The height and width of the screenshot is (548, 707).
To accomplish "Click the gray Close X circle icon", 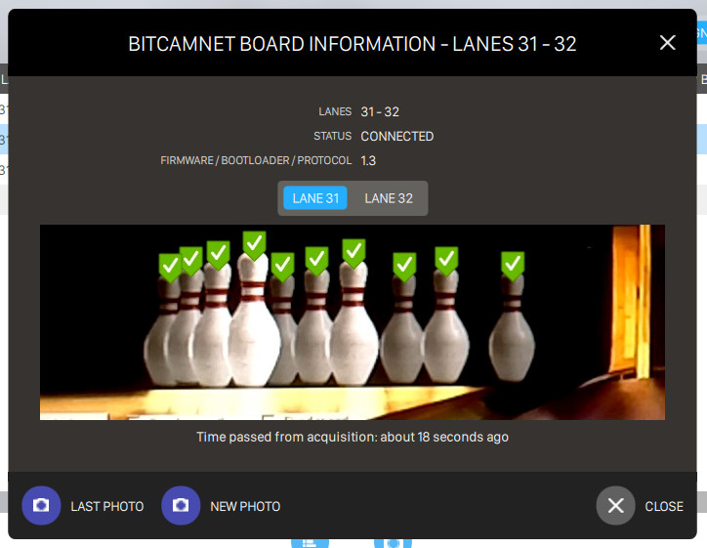I will click(x=615, y=505).
